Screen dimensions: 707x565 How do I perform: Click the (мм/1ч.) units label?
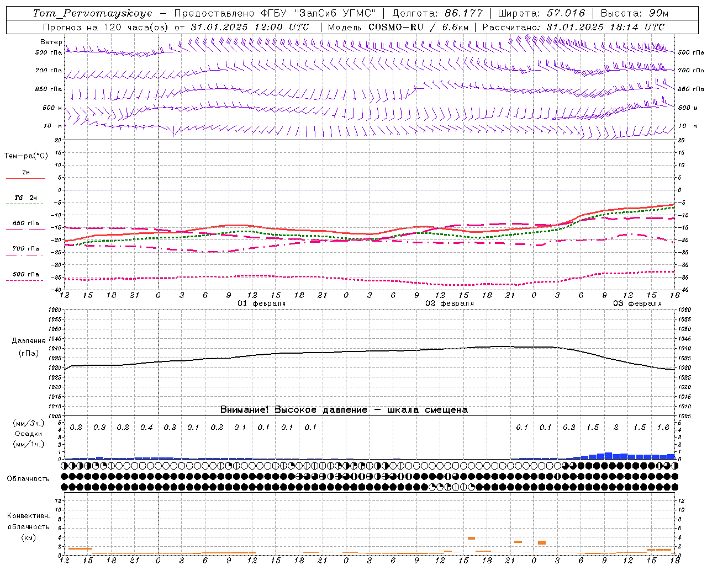click(x=29, y=444)
